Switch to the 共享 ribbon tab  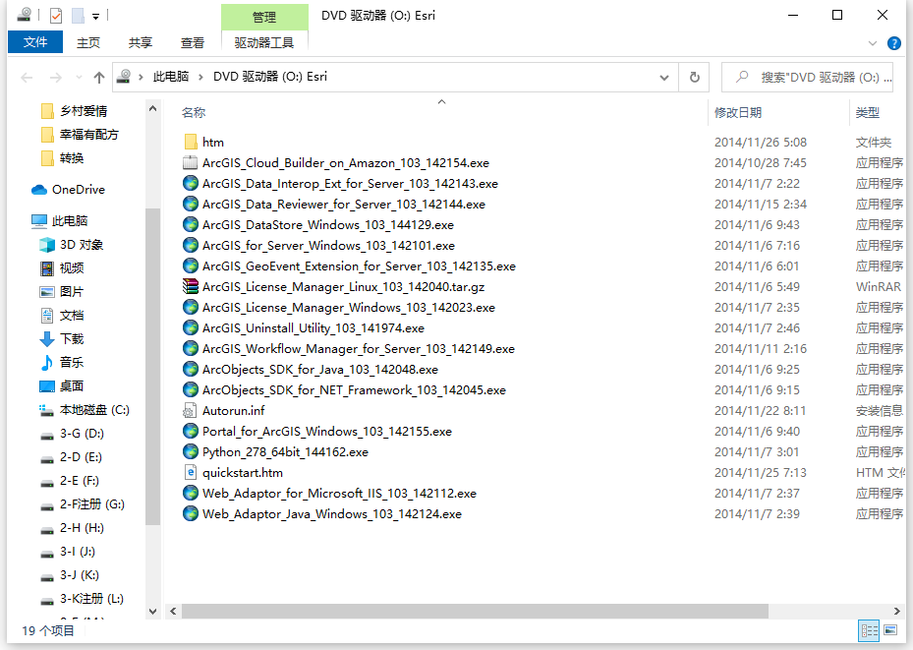(x=141, y=42)
